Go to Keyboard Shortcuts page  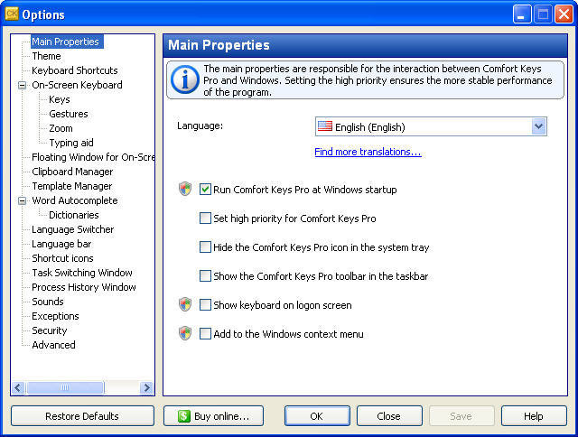click(75, 70)
